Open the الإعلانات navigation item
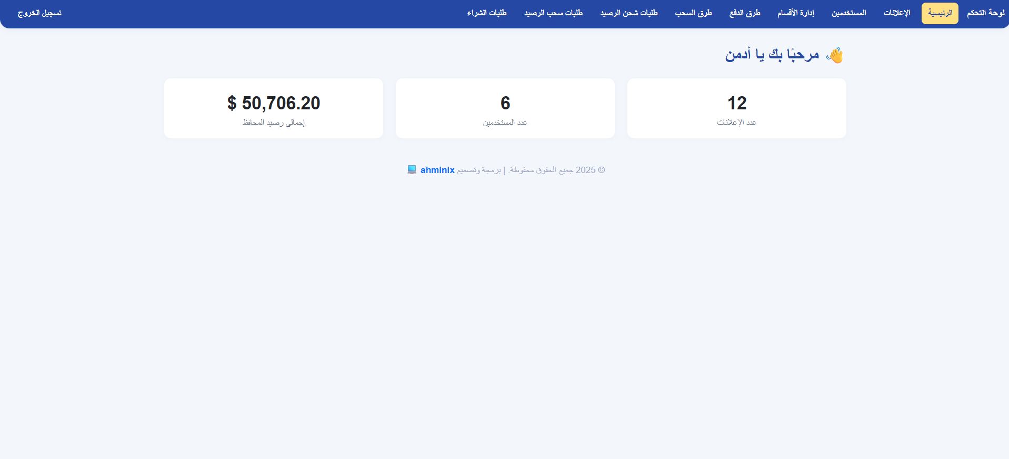Viewport: 1009px width, 459px height. tap(897, 13)
